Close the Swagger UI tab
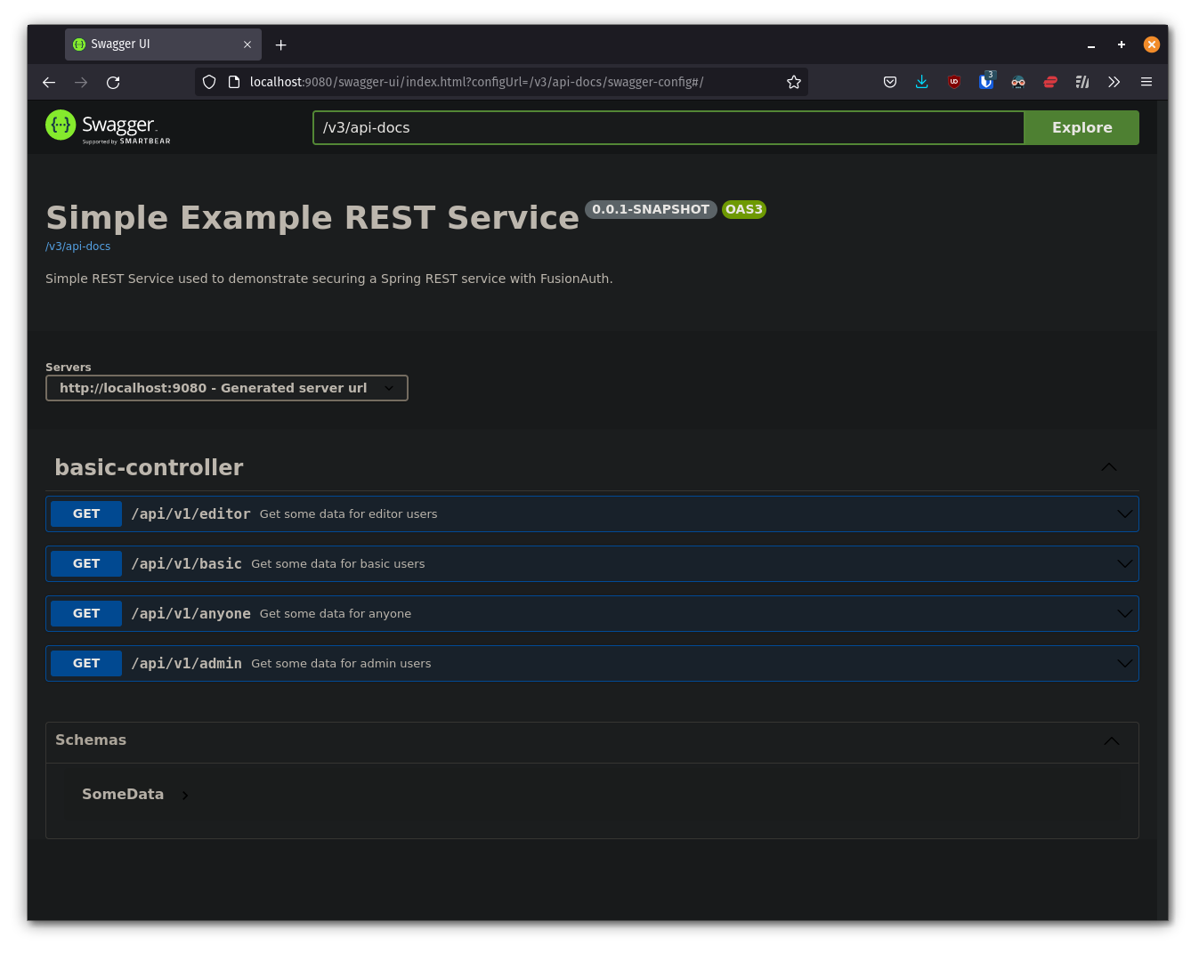 [x=247, y=44]
